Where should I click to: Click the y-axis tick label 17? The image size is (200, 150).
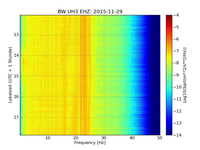pos(16,117)
